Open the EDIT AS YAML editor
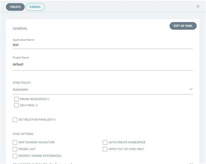Screen dimensions: 206x164 [x=183, y=26]
